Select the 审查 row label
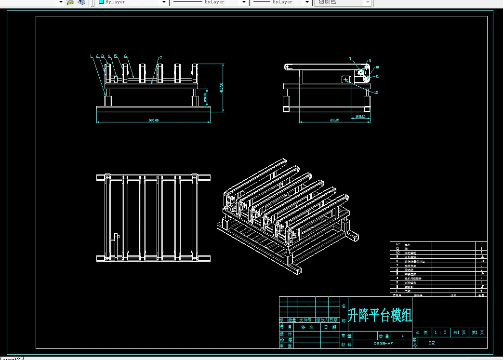Image resolution: width=503 pixels, height=360 pixels. click(286, 346)
